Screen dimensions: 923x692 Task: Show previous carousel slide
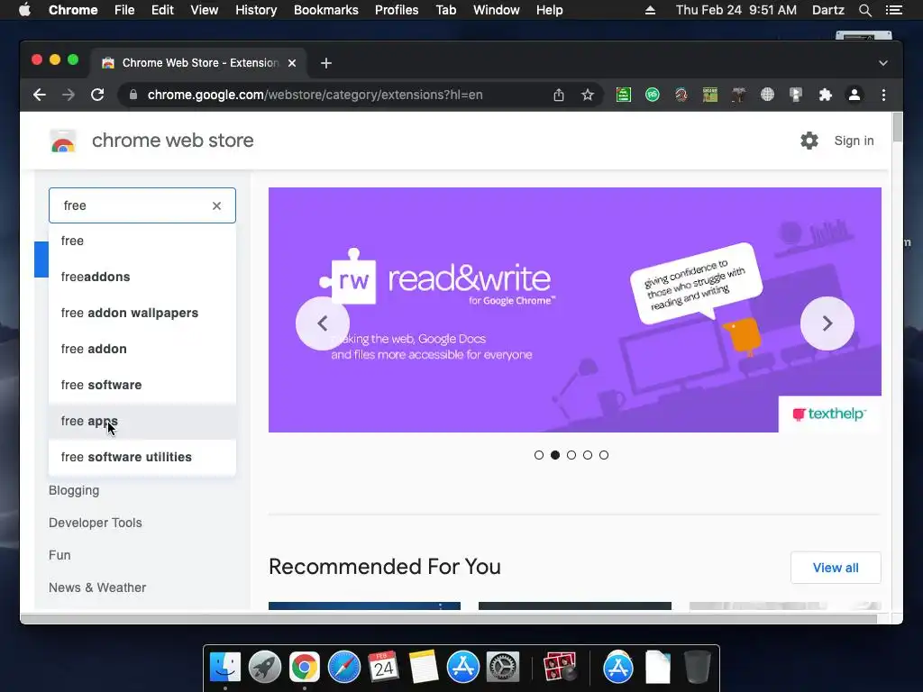(x=323, y=323)
